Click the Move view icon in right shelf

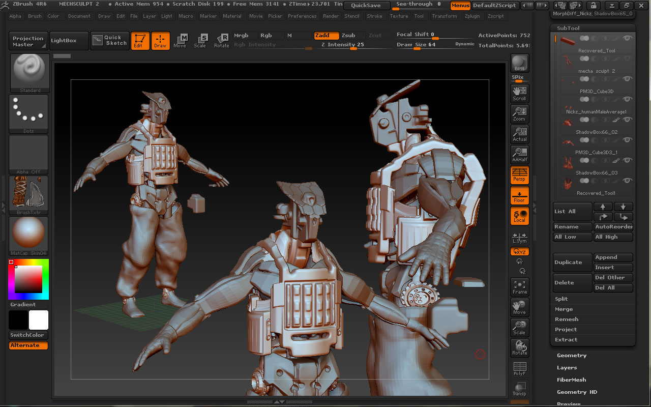520,307
